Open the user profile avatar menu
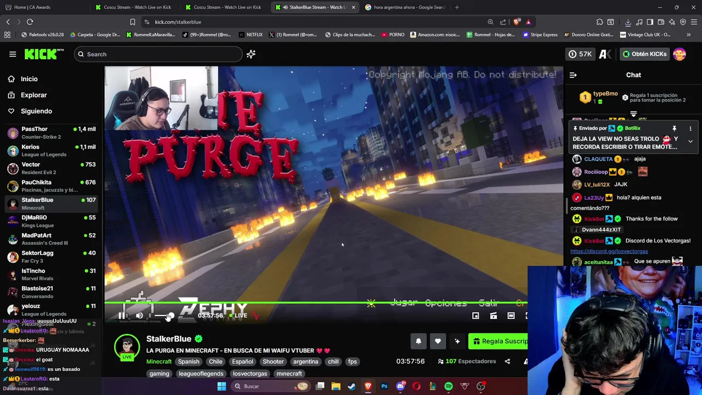Screen dimensions: 702x395 (680, 54)
